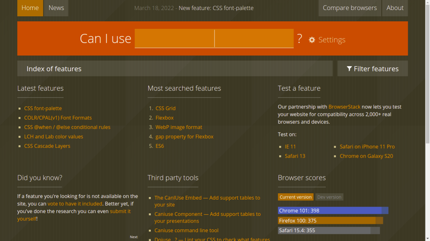
Task: Go to the News tab
Action: (56, 8)
